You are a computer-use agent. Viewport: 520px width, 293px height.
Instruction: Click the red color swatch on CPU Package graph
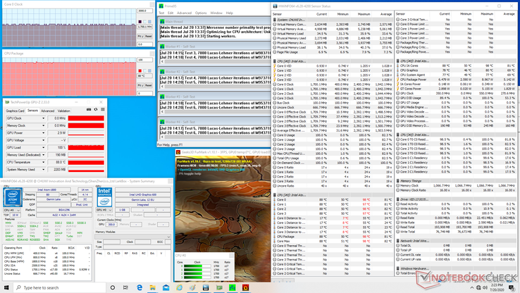point(140,71)
